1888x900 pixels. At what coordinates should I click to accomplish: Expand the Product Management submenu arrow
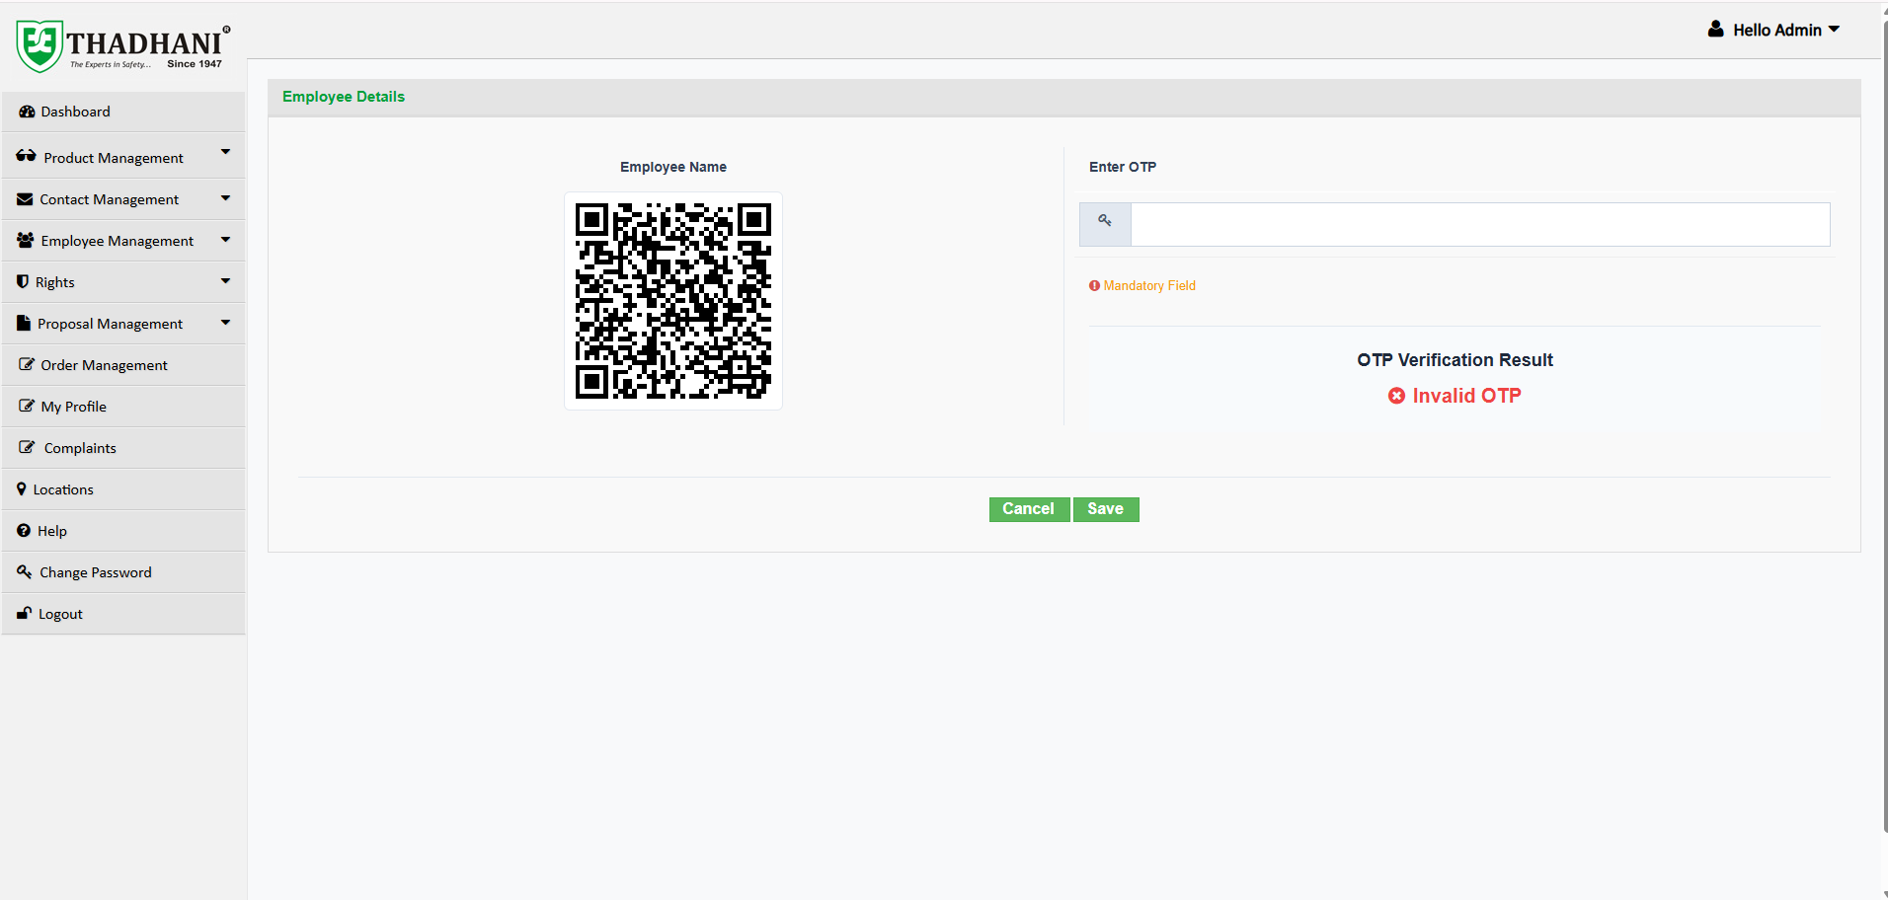pyautogui.click(x=225, y=152)
